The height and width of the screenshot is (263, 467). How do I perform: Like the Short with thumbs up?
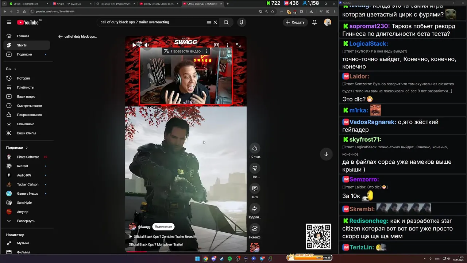[x=255, y=148]
